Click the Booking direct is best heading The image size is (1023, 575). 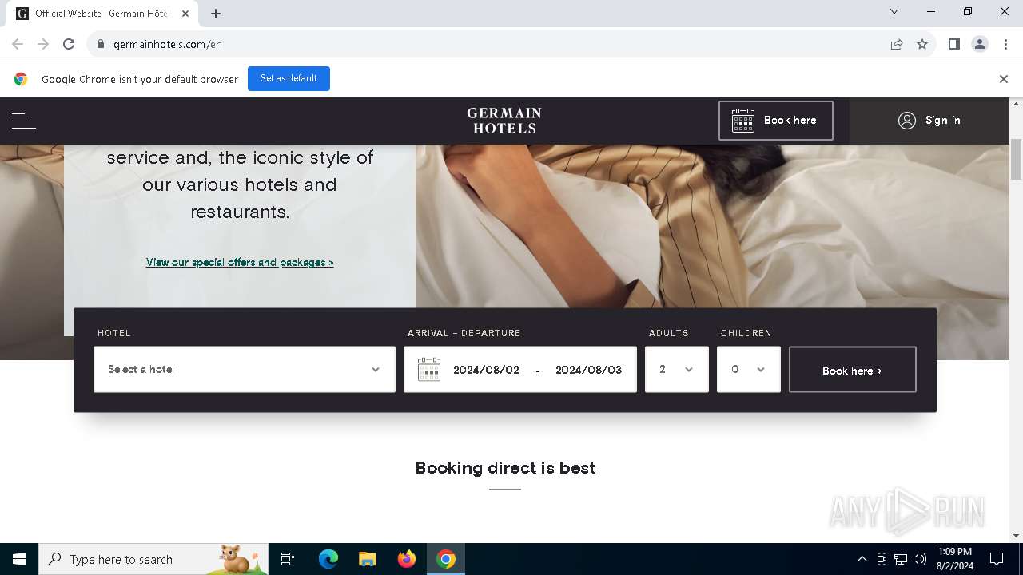[505, 468]
